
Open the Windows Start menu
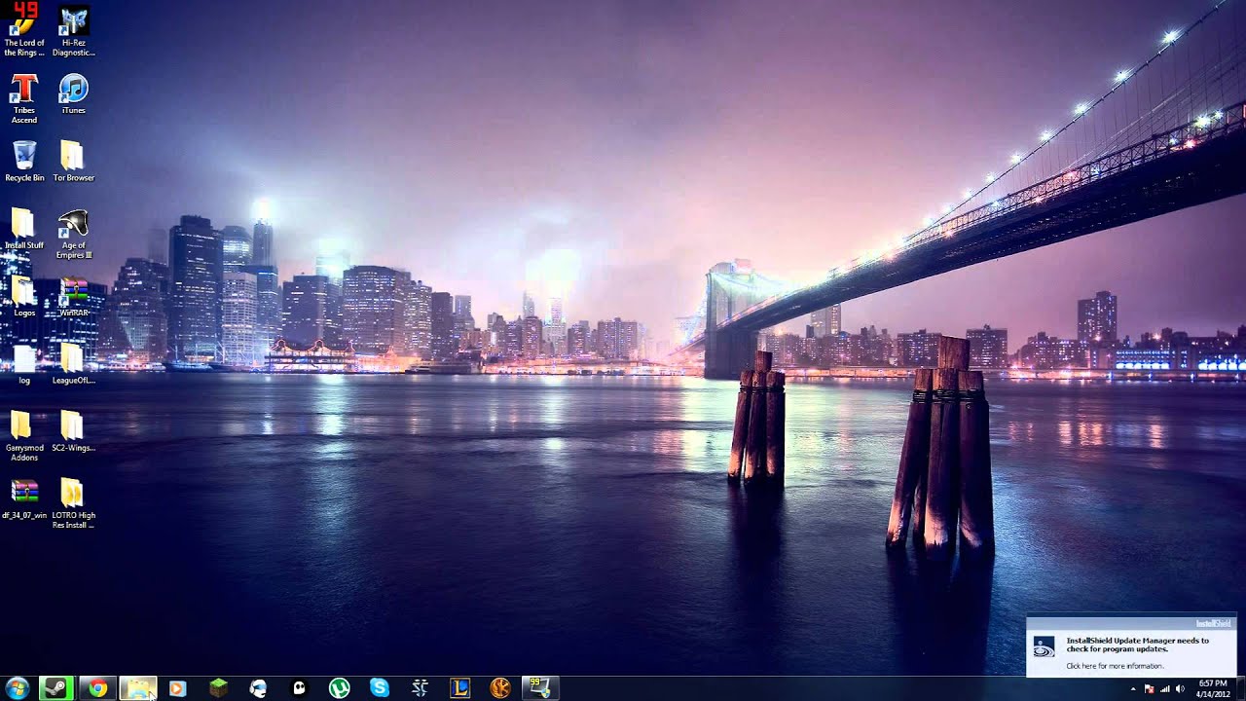pos(17,688)
